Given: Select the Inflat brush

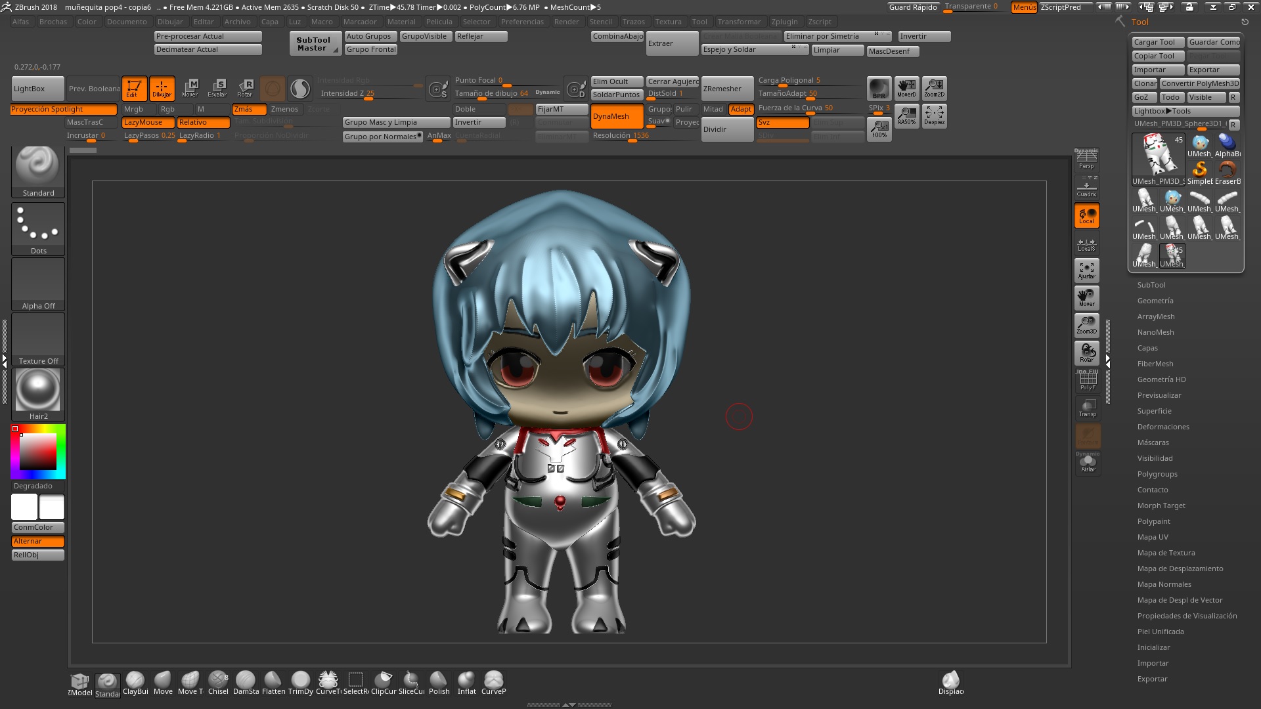Looking at the screenshot, I should (x=466, y=683).
